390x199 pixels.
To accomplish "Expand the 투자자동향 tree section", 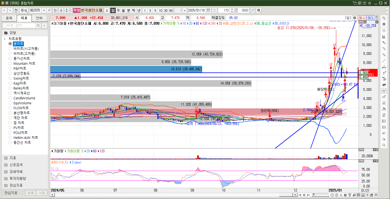I will pos(6,178).
